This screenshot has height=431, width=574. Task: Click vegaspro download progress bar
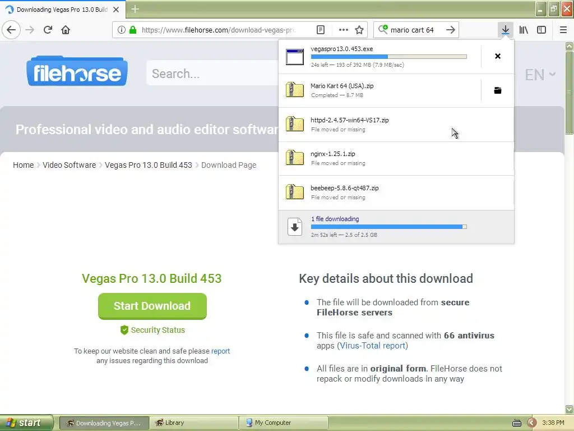click(389, 57)
